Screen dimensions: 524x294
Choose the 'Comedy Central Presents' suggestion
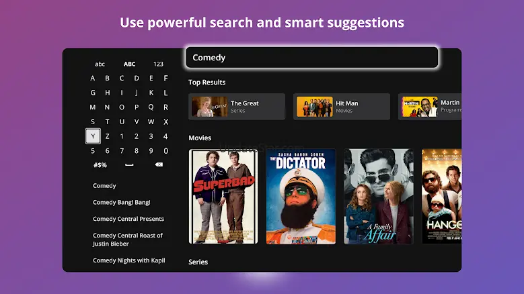coord(128,219)
